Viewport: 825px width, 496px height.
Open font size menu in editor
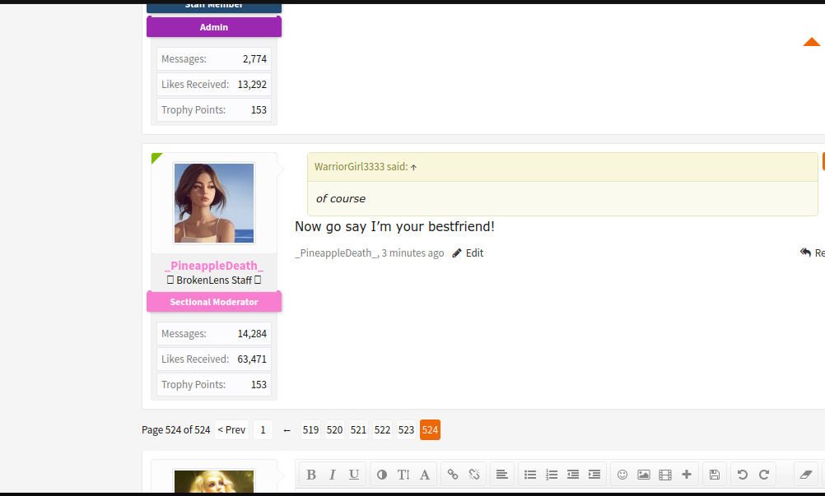point(403,475)
